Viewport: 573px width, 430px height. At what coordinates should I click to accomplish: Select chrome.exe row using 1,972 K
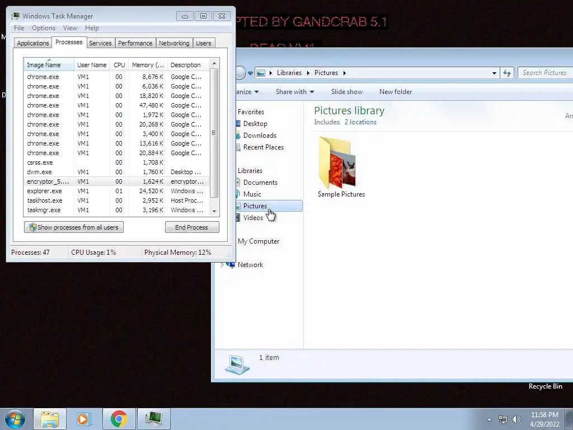coord(116,115)
